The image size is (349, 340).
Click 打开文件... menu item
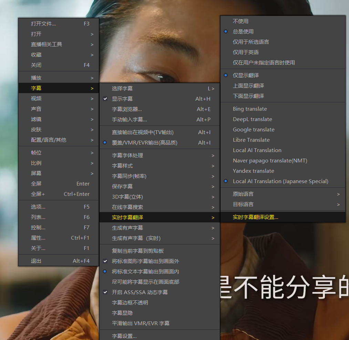(x=59, y=23)
